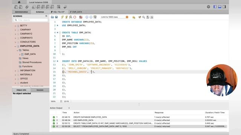Switch to the Administration tab
This screenshot has width=241, height=135.
click(21, 12)
